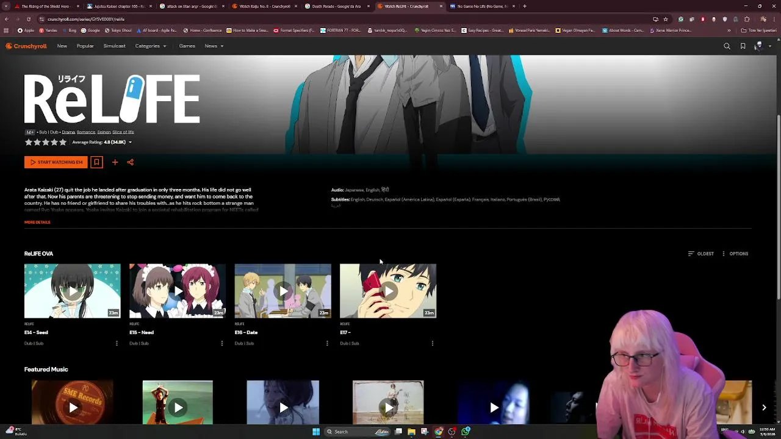This screenshot has width=781, height=439.
Task: Bookmark this page with star icon
Action: (666, 19)
